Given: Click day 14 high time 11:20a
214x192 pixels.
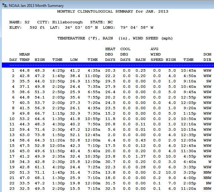Looking at the screenshot, I should [x=57, y=140].
